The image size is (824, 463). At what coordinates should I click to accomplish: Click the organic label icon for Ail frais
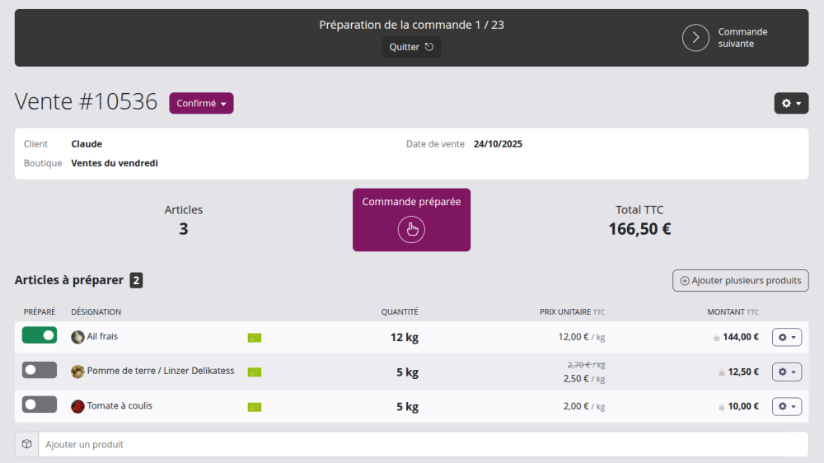click(255, 337)
